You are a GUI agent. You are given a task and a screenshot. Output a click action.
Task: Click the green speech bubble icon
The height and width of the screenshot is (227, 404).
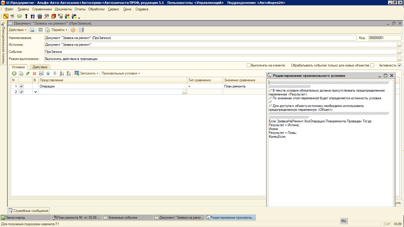[x=20, y=16]
